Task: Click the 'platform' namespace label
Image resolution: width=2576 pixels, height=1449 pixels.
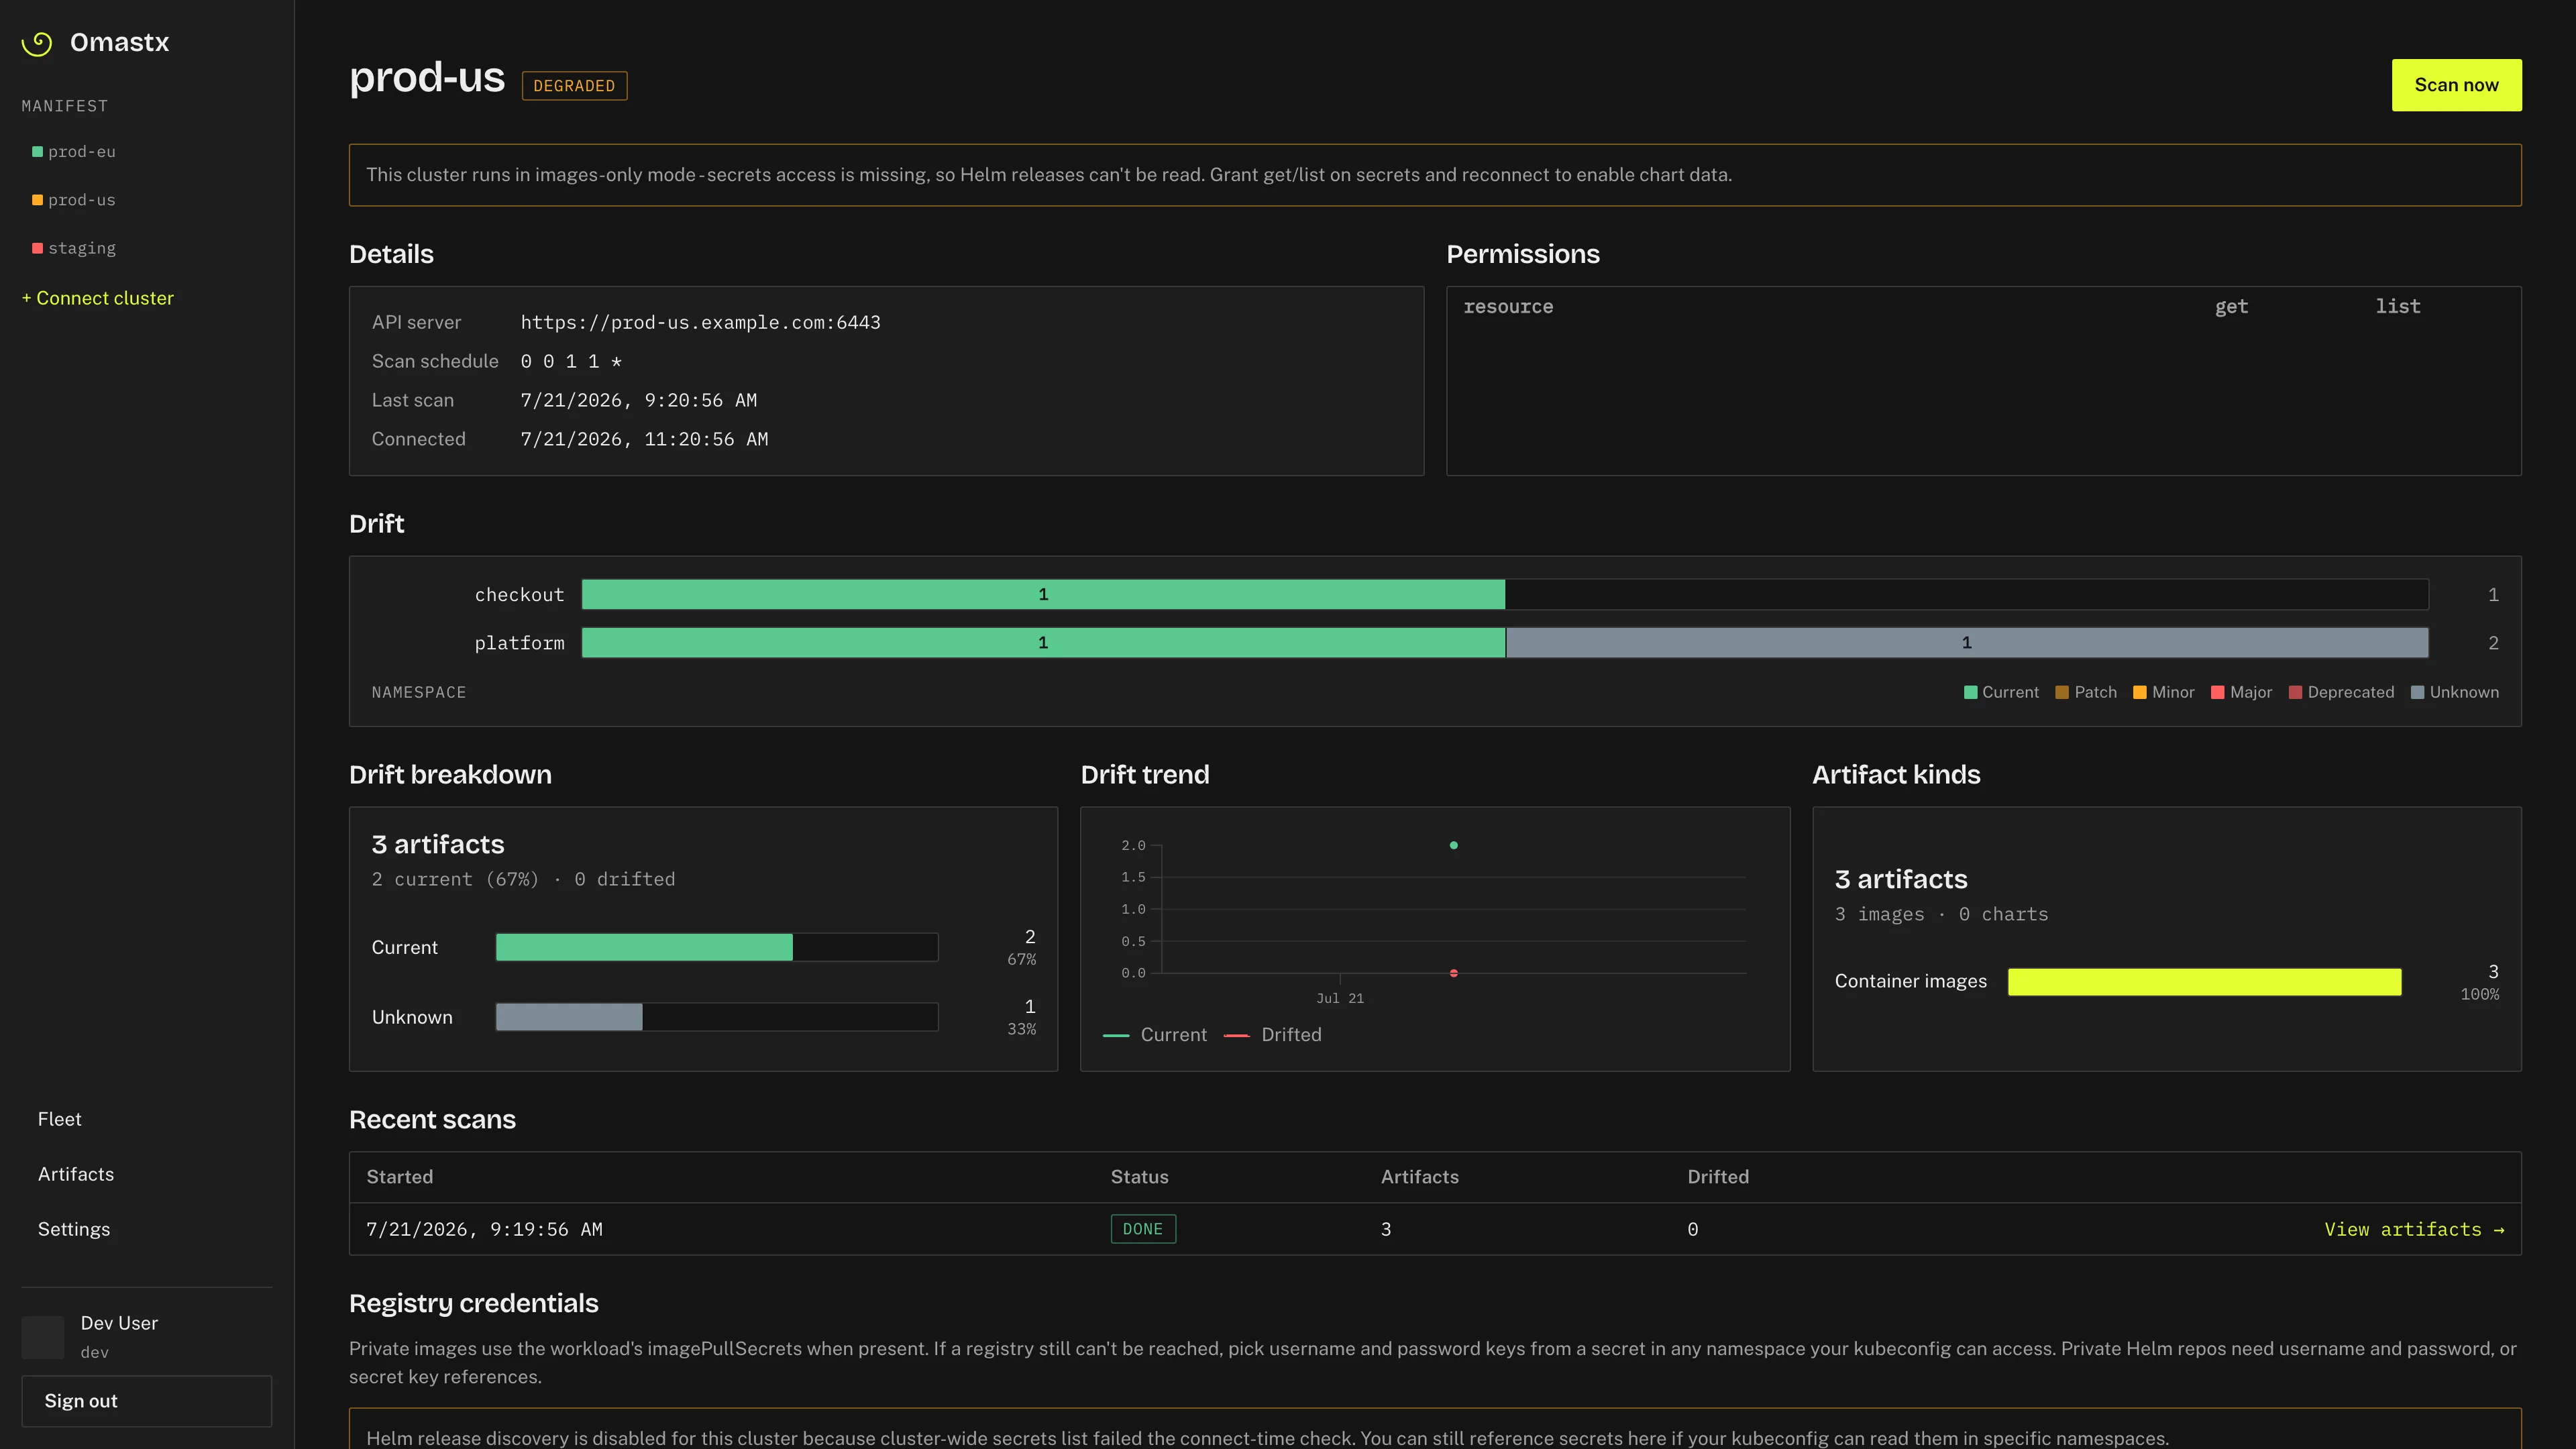Action: [519, 643]
